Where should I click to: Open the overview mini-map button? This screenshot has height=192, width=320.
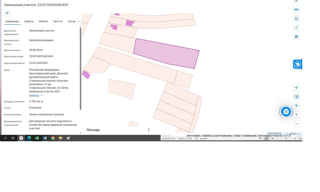click(x=296, y=96)
